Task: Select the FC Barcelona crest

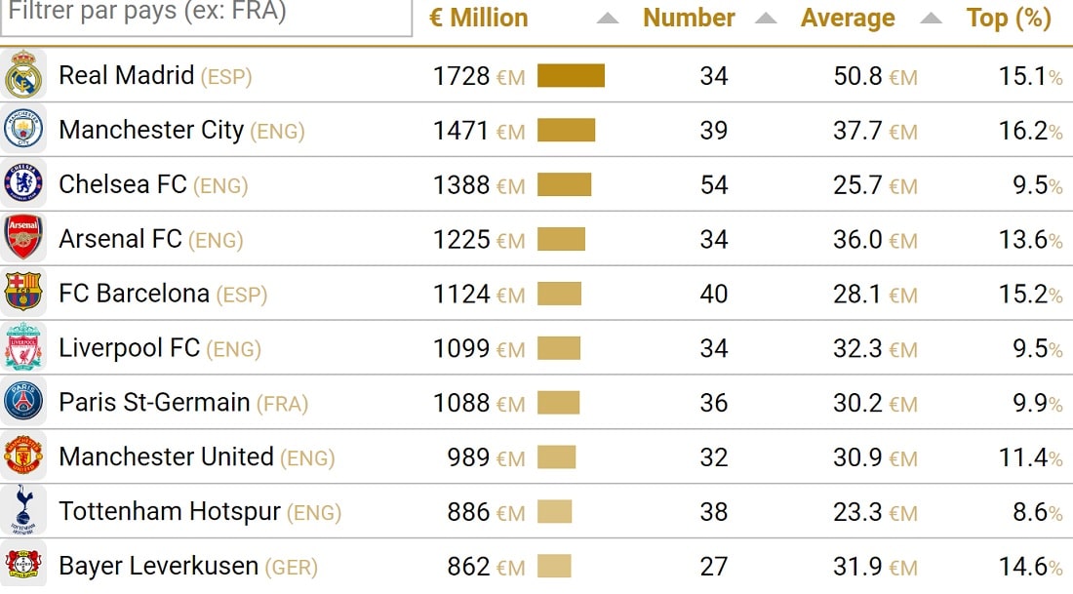Action: pyautogui.click(x=23, y=293)
